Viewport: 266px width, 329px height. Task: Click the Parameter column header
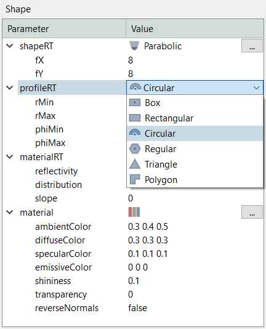coord(64,28)
